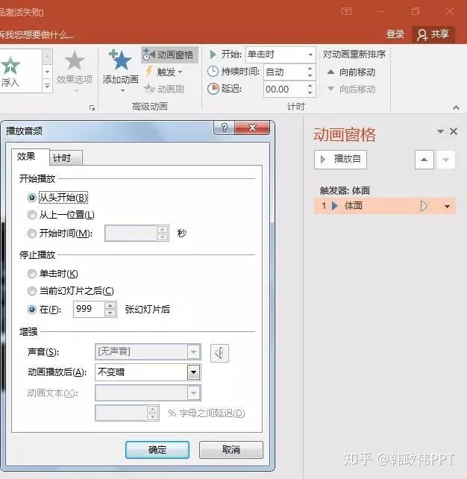Click the auto (自动) duration field

285,72
